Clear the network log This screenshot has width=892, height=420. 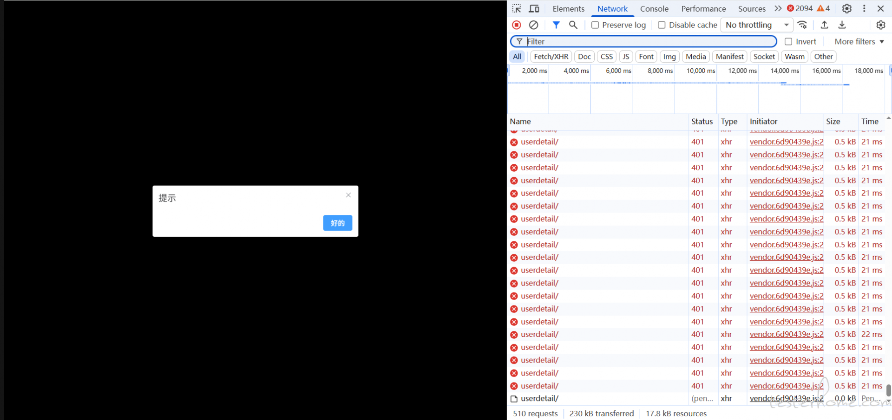(x=534, y=25)
